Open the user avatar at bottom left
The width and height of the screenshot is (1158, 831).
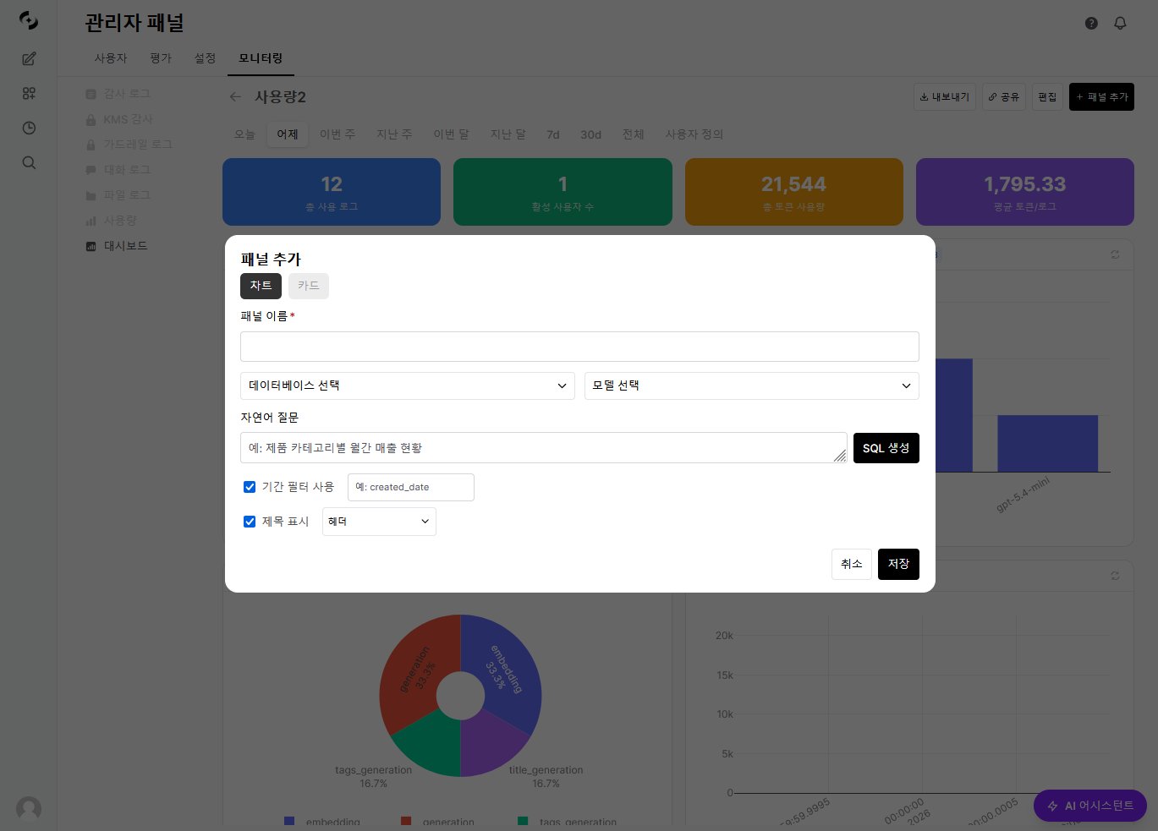tap(29, 808)
